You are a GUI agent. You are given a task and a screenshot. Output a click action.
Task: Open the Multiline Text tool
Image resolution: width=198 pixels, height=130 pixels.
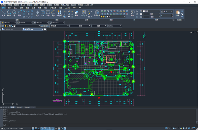point(84,13)
